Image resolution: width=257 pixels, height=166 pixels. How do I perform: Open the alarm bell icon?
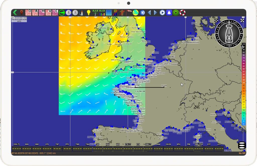(169, 13)
